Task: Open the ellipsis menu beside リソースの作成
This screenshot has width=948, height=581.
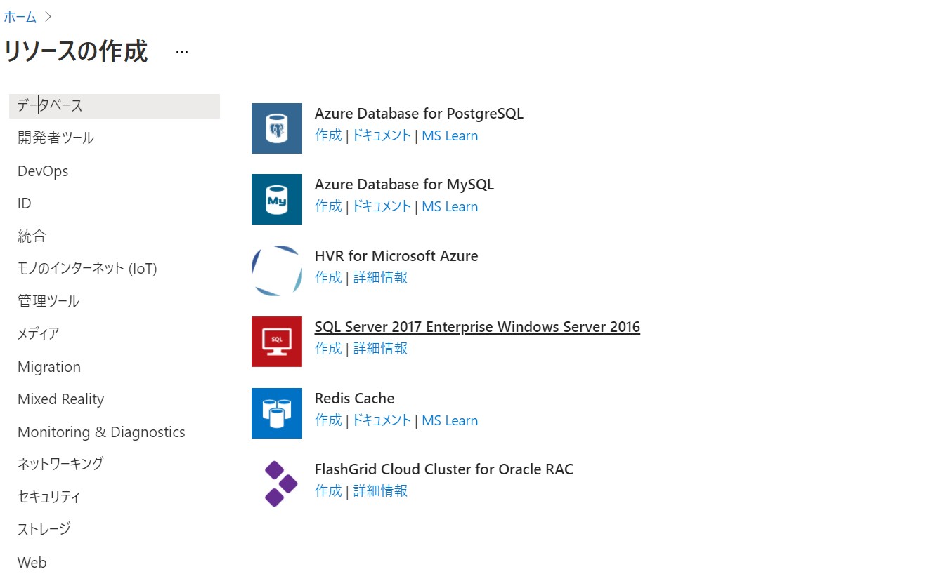Action: [182, 52]
